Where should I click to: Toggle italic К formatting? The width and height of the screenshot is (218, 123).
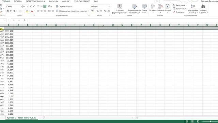click(11, 11)
